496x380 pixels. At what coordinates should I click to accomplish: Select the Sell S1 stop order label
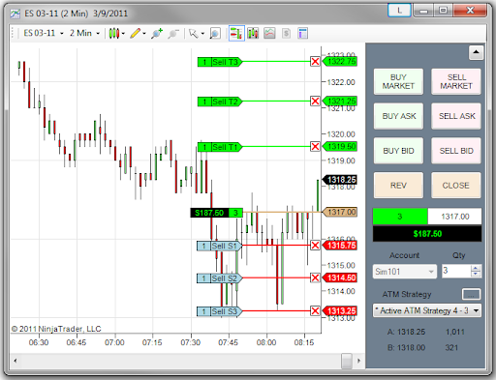[220, 246]
